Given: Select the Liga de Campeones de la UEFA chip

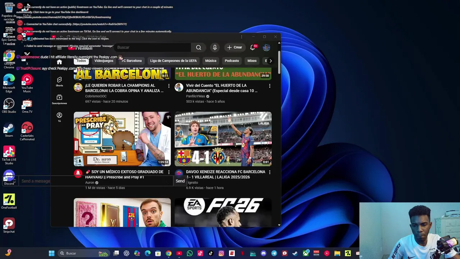Looking at the screenshot, I should point(173,61).
